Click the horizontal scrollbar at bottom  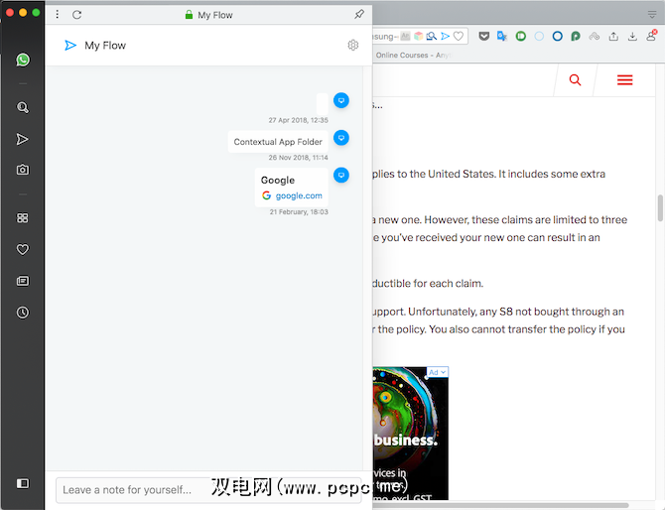point(500,505)
